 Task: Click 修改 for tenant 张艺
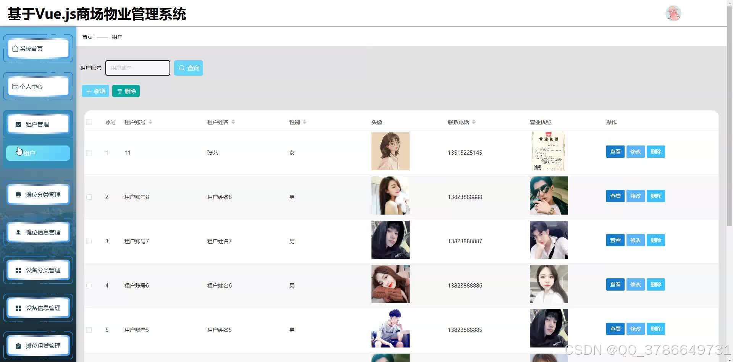pos(636,152)
